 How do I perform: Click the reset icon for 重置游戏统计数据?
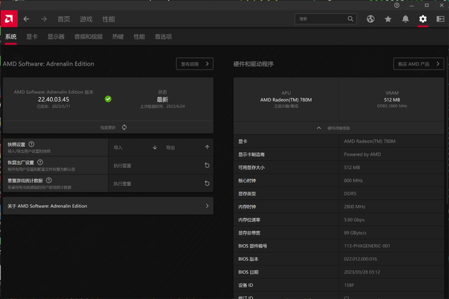207,183
